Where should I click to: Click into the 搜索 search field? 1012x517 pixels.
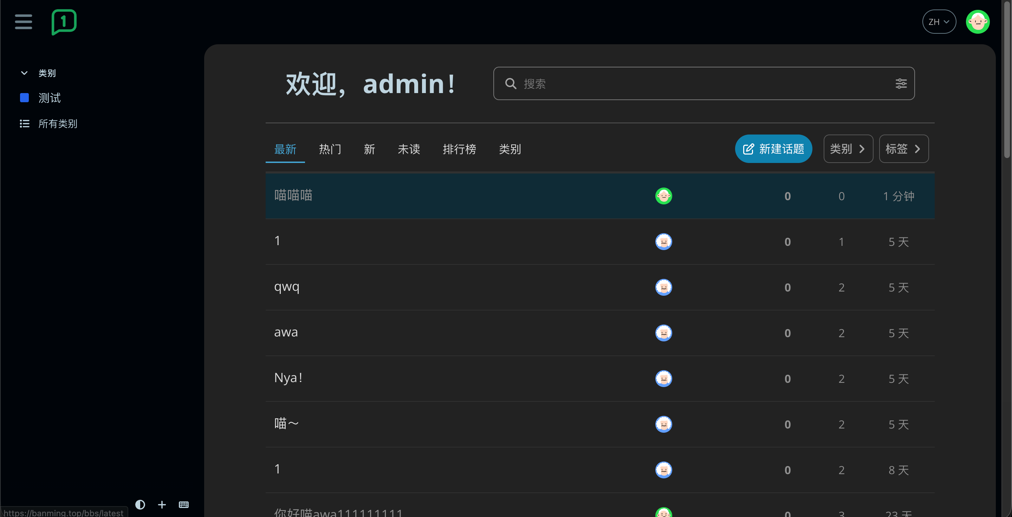pos(703,84)
